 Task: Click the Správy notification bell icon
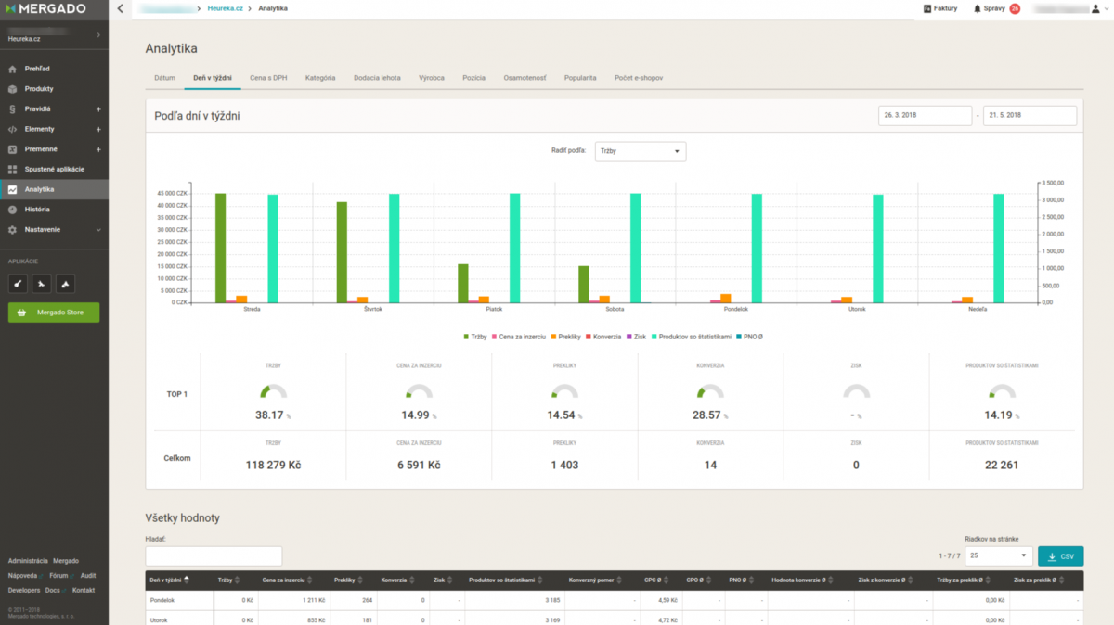[x=977, y=8]
